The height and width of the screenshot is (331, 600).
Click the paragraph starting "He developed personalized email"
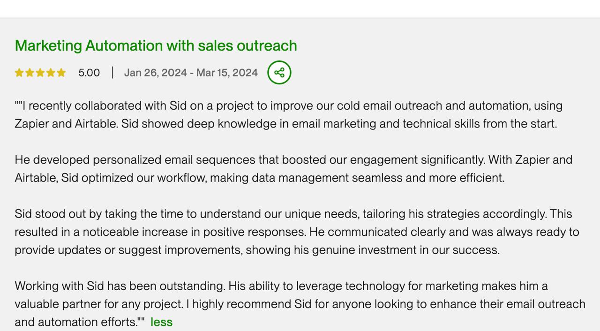pos(293,169)
